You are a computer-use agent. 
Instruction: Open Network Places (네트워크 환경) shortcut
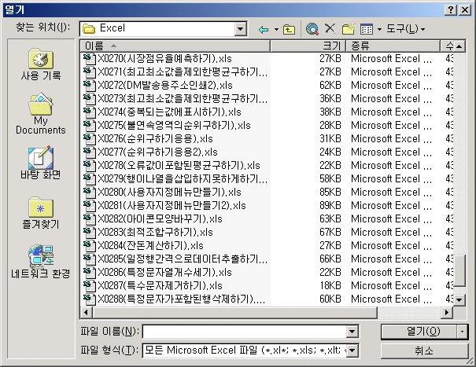coord(41,262)
